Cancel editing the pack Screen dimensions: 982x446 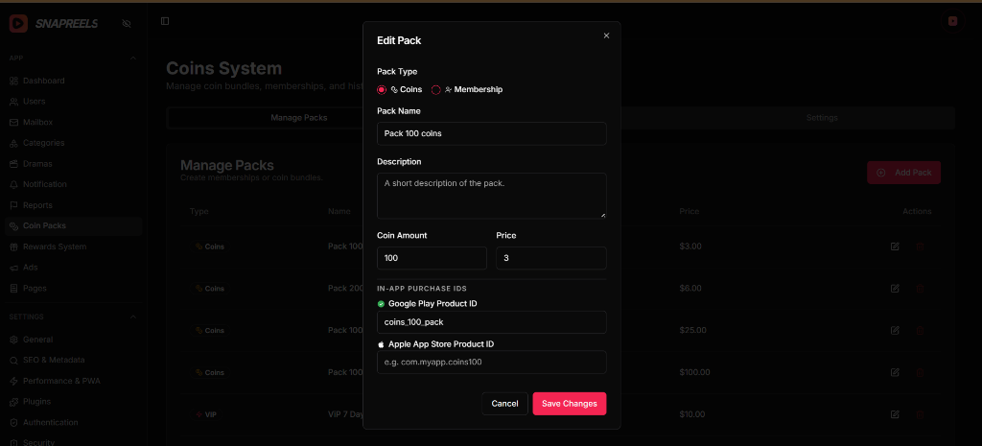tap(504, 404)
